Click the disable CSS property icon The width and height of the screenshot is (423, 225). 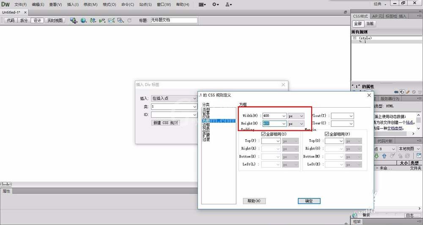[x=414, y=92]
